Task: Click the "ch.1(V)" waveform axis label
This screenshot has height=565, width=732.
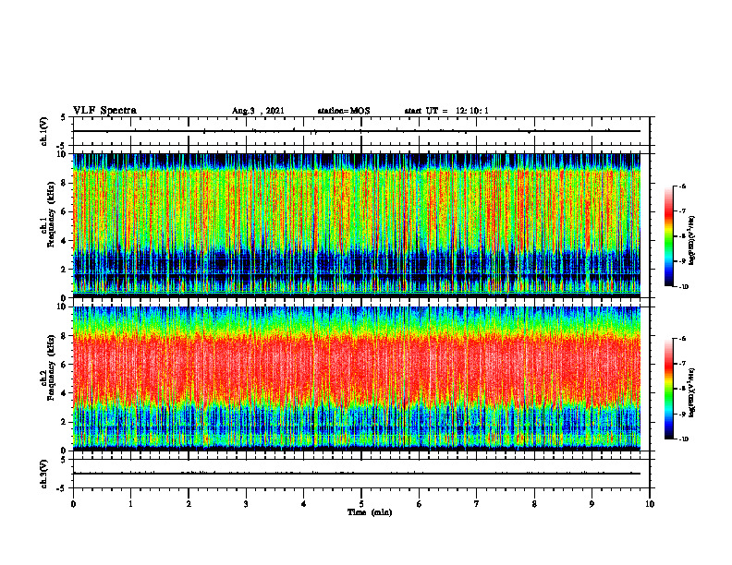Action: coord(44,131)
